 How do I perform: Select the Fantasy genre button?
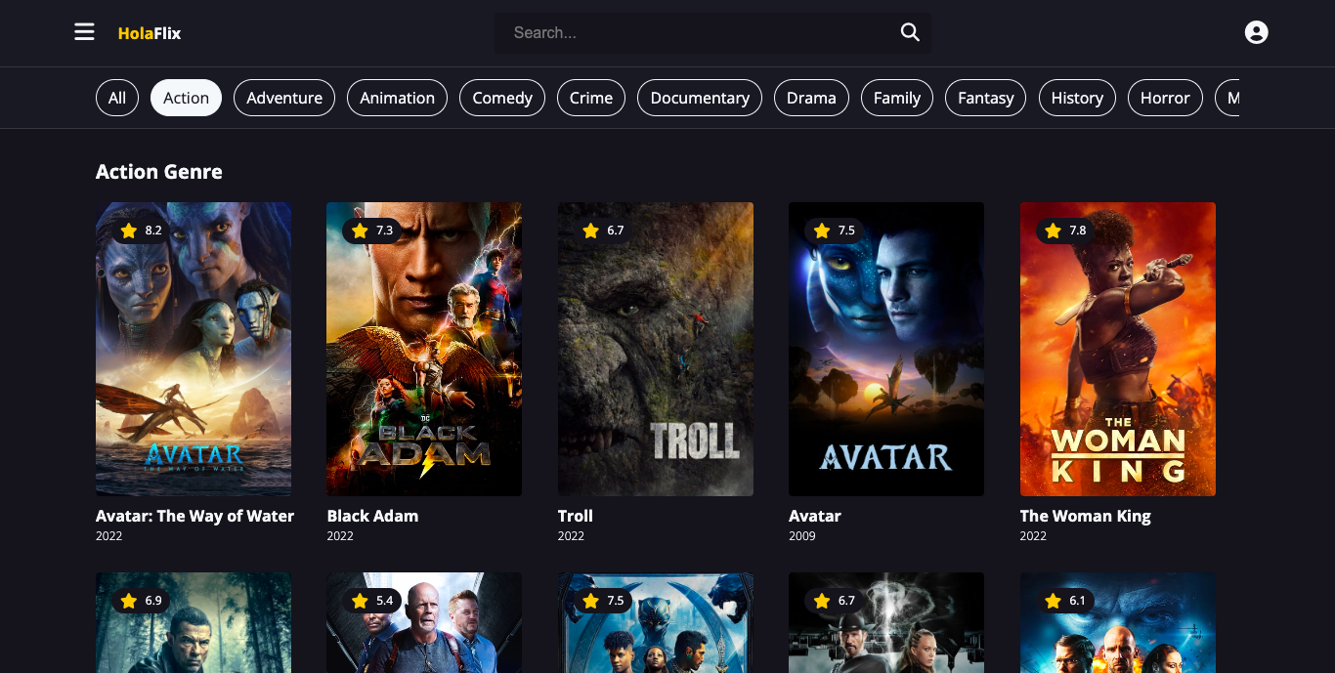985,98
